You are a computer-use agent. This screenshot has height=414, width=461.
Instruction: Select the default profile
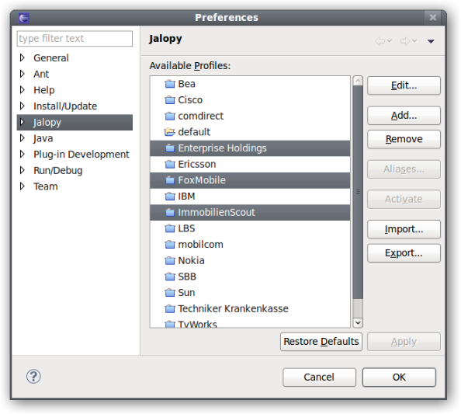(250, 132)
